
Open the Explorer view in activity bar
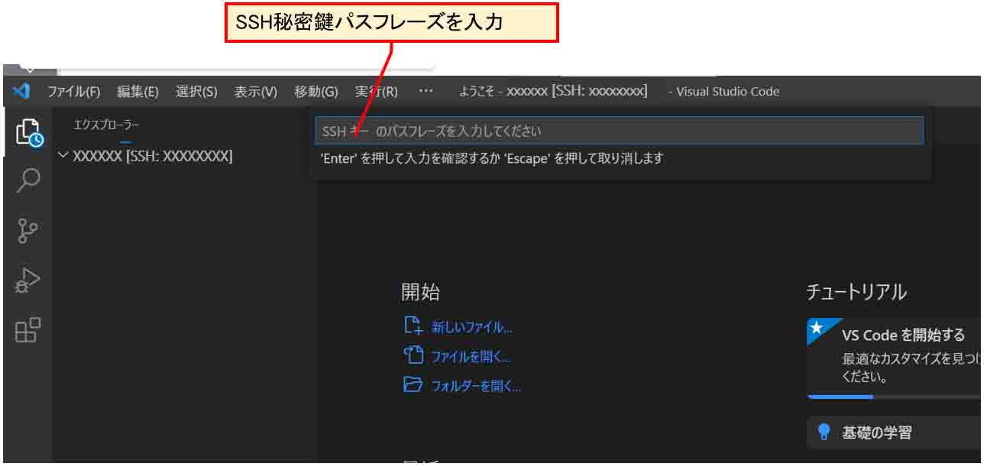29,132
